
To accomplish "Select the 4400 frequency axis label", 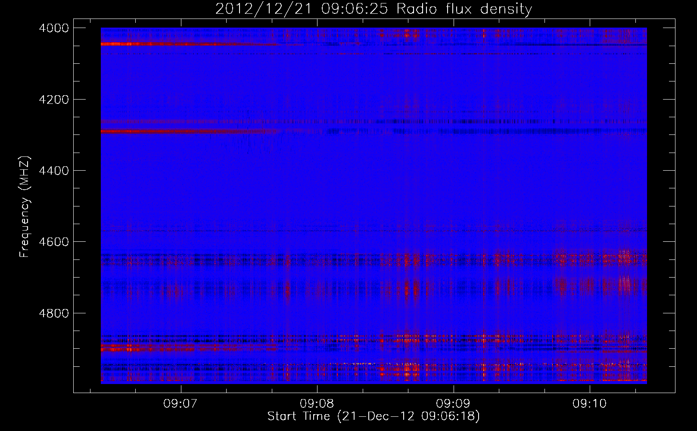I will (54, 171).
